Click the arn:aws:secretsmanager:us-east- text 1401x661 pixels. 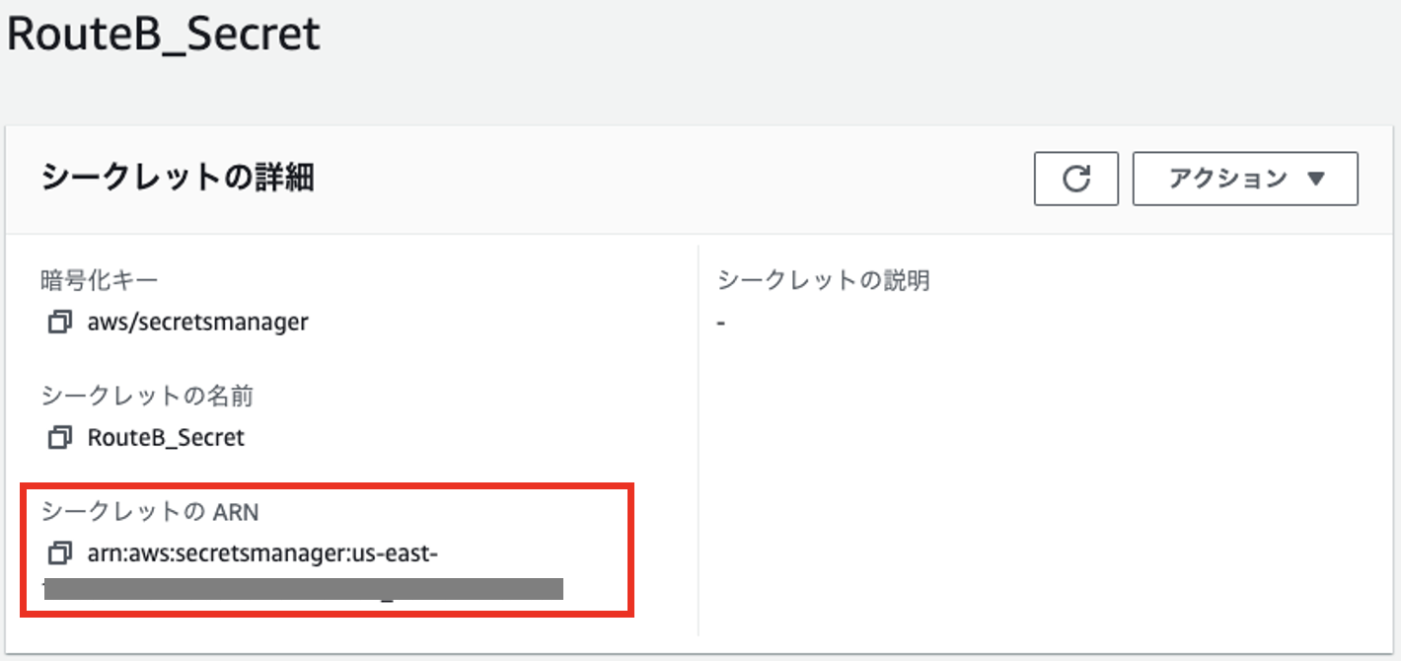(x=262, y=551)
